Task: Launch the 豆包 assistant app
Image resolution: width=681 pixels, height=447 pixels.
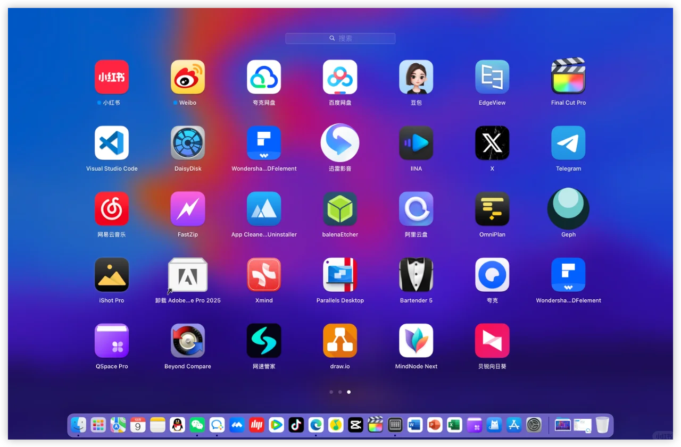Action: coord(416,77)
